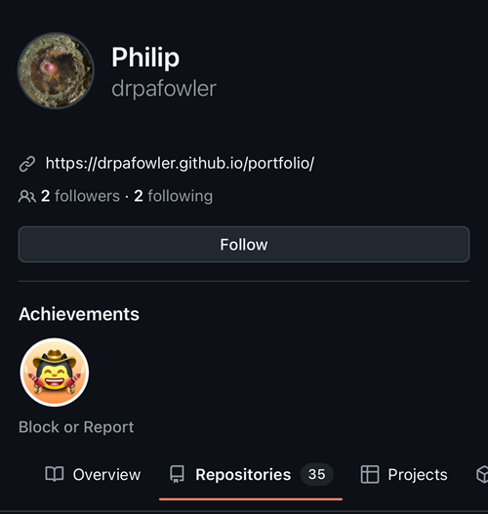Click Block or Report

pos(76,427)
